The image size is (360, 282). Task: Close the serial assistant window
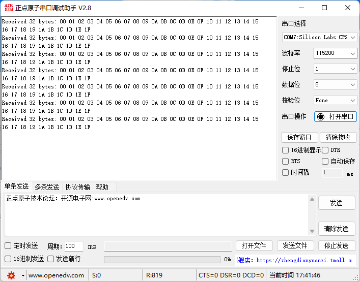pos(348,8)
